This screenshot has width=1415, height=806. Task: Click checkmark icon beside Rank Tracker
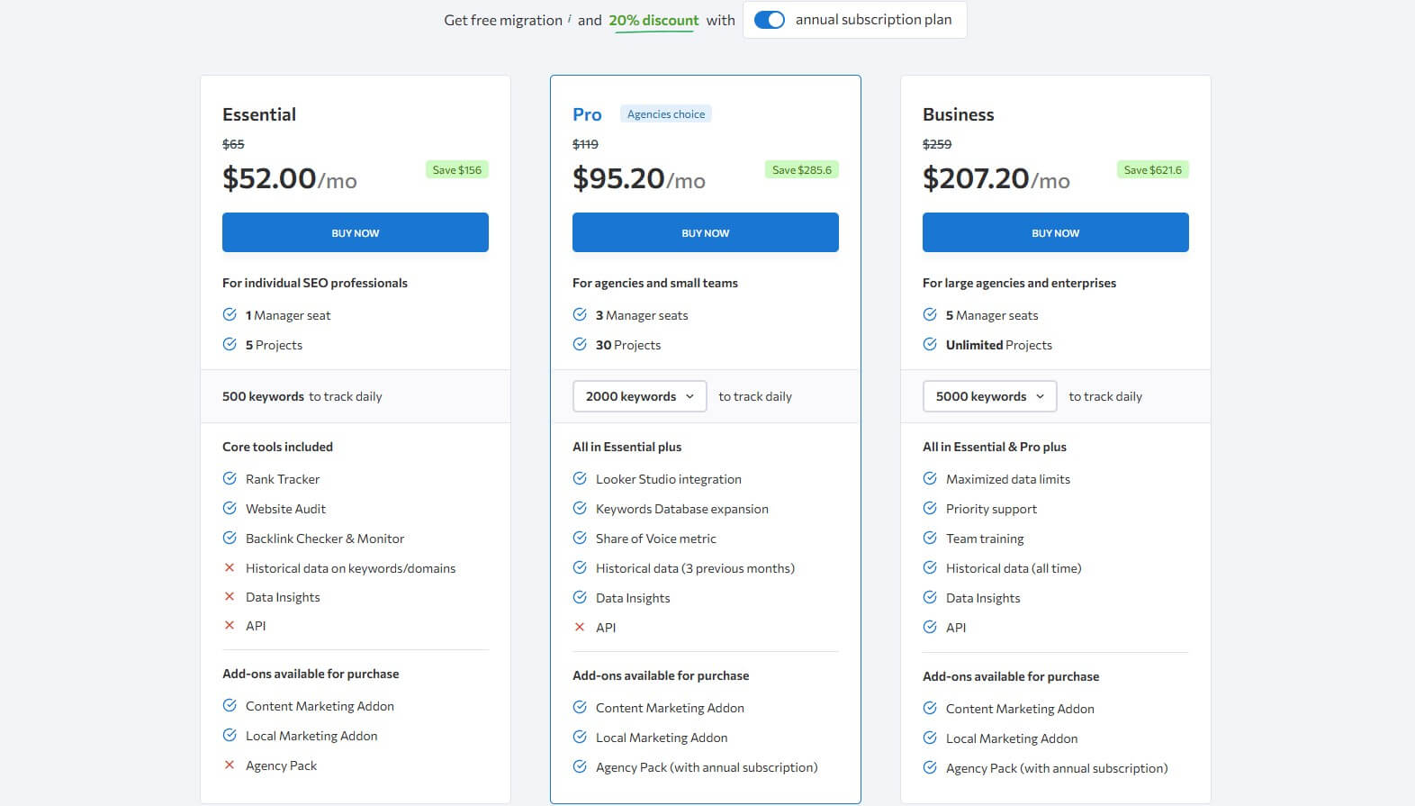[x=230, y=479]
